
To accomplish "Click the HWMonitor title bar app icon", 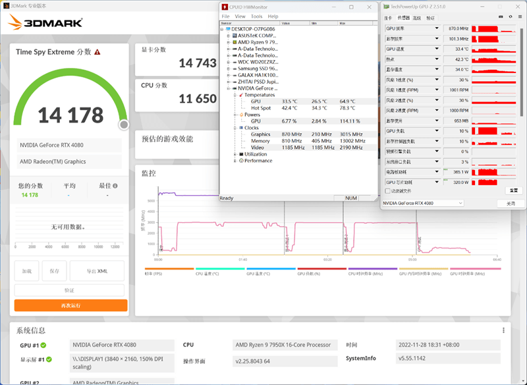I will (x=225, y=7).
